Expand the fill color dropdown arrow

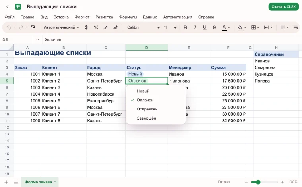pyautogui.click(x=245, y=27)
